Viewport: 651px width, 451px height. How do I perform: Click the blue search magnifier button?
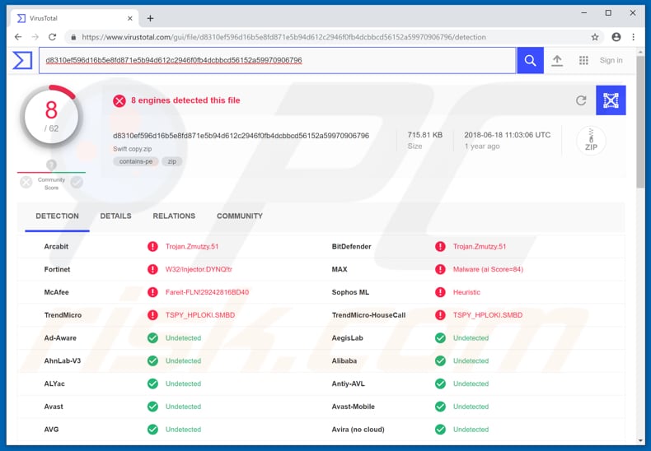click(530, 61)
